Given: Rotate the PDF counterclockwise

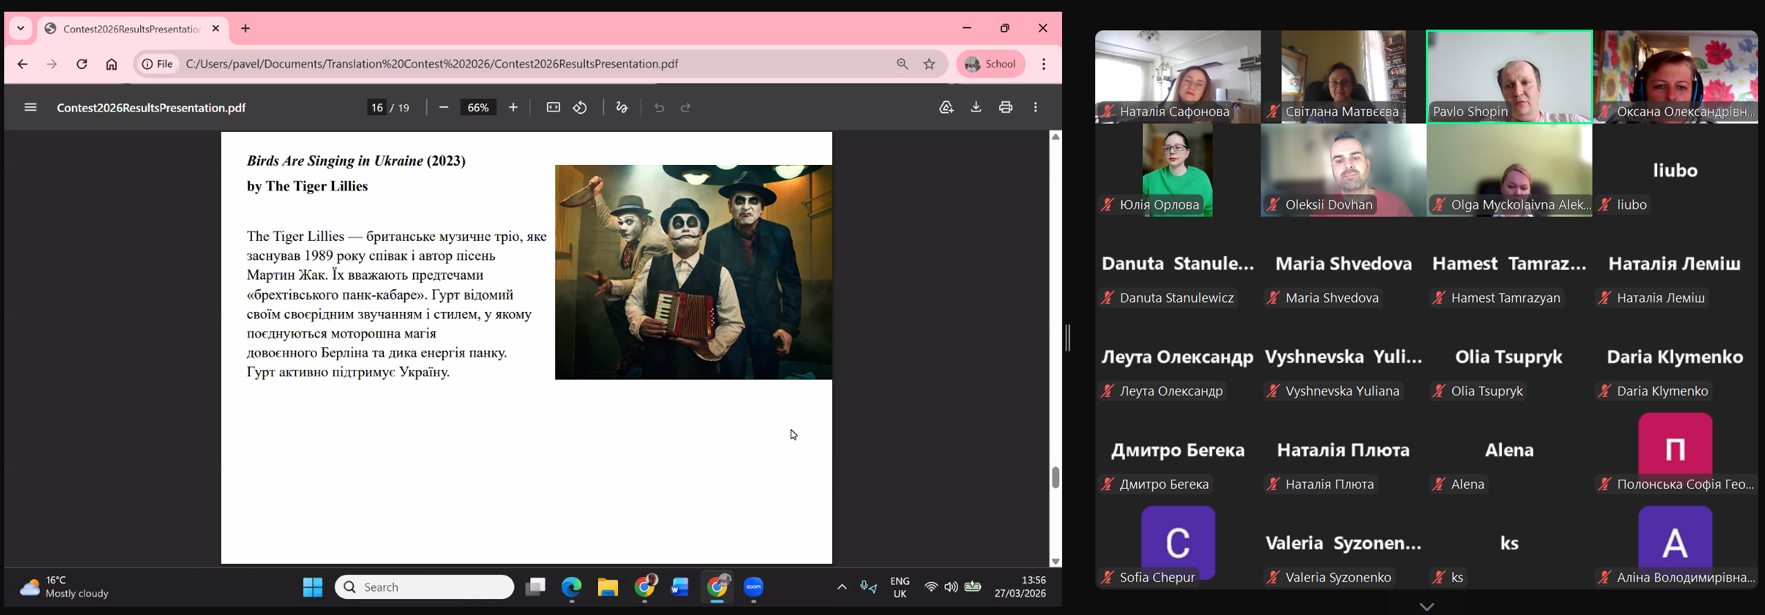Looking at the screenshot, I should (580, 108).
